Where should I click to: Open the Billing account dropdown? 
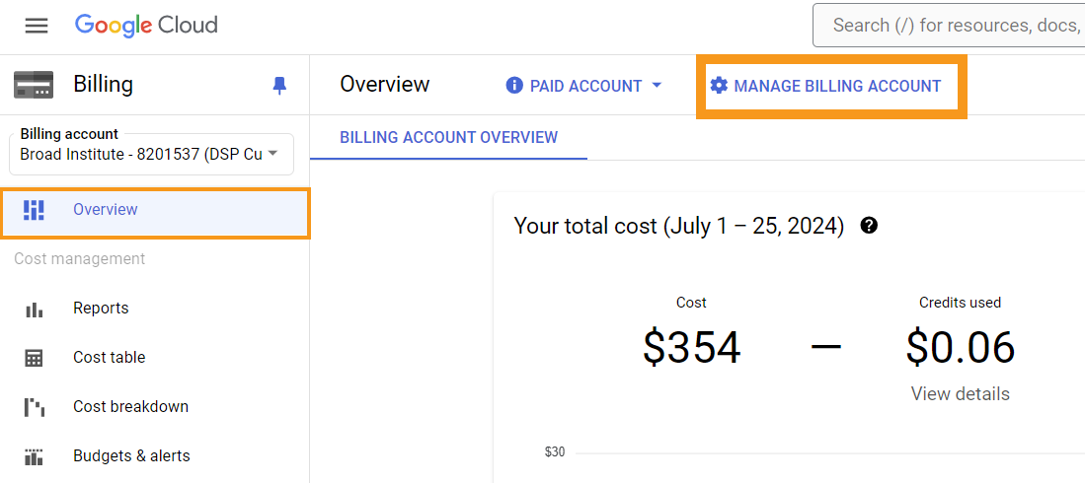[x=151, y=154]
